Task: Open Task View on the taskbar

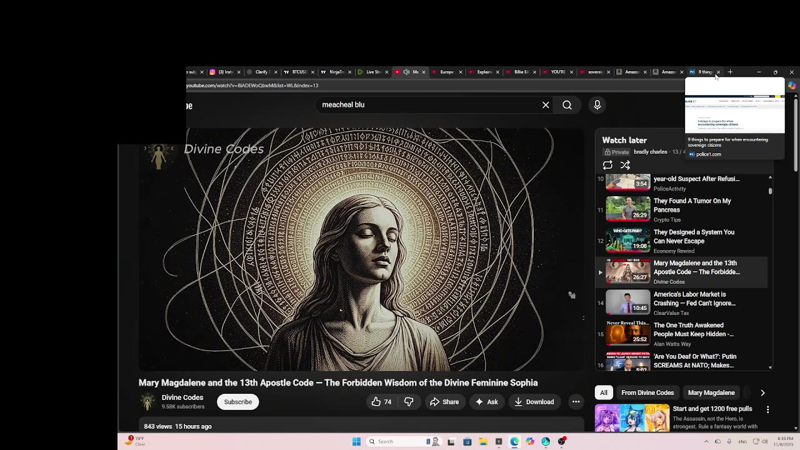Action: click(451, 441)
